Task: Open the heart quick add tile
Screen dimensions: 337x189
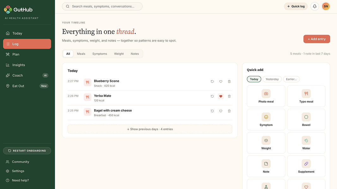Action: coord(306,184)
